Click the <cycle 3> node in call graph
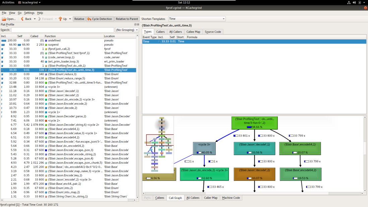The width and height of the screenshot is (368, 207). pos(204,149)
